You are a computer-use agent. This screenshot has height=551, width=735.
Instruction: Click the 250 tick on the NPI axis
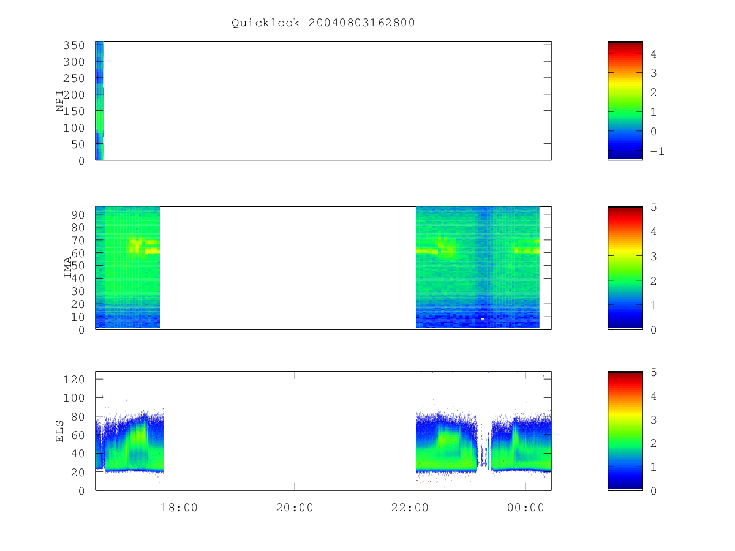pyautogui.click(x=73, y=78)
